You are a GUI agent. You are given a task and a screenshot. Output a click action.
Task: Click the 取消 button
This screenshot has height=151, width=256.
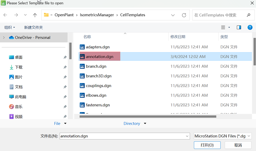pos(238,145)
